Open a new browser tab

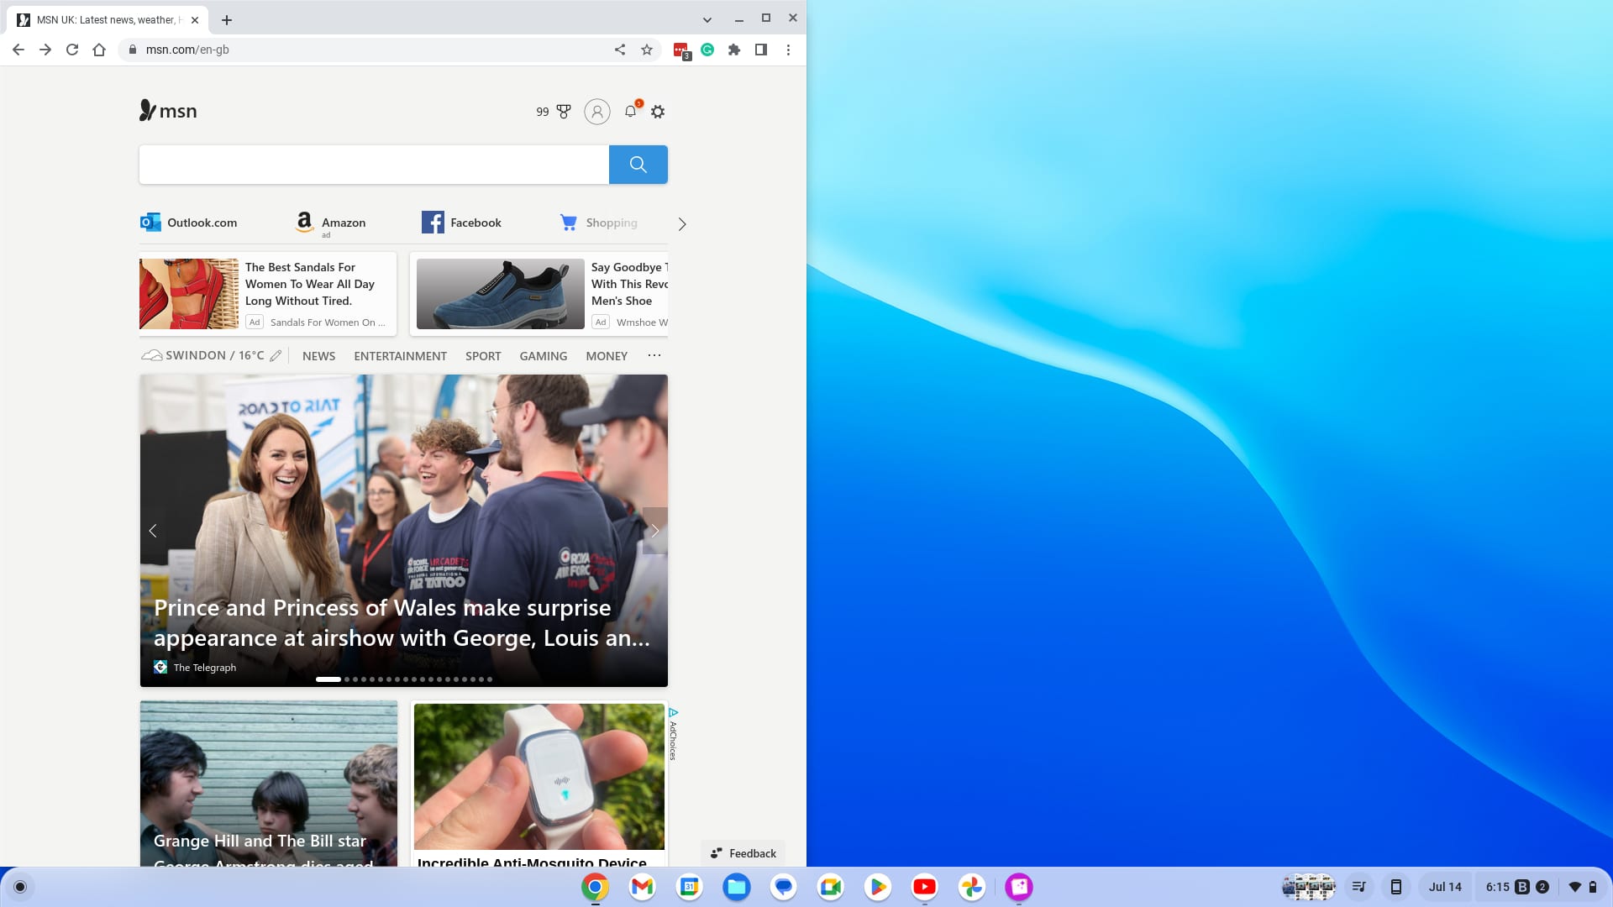(227, 19)
